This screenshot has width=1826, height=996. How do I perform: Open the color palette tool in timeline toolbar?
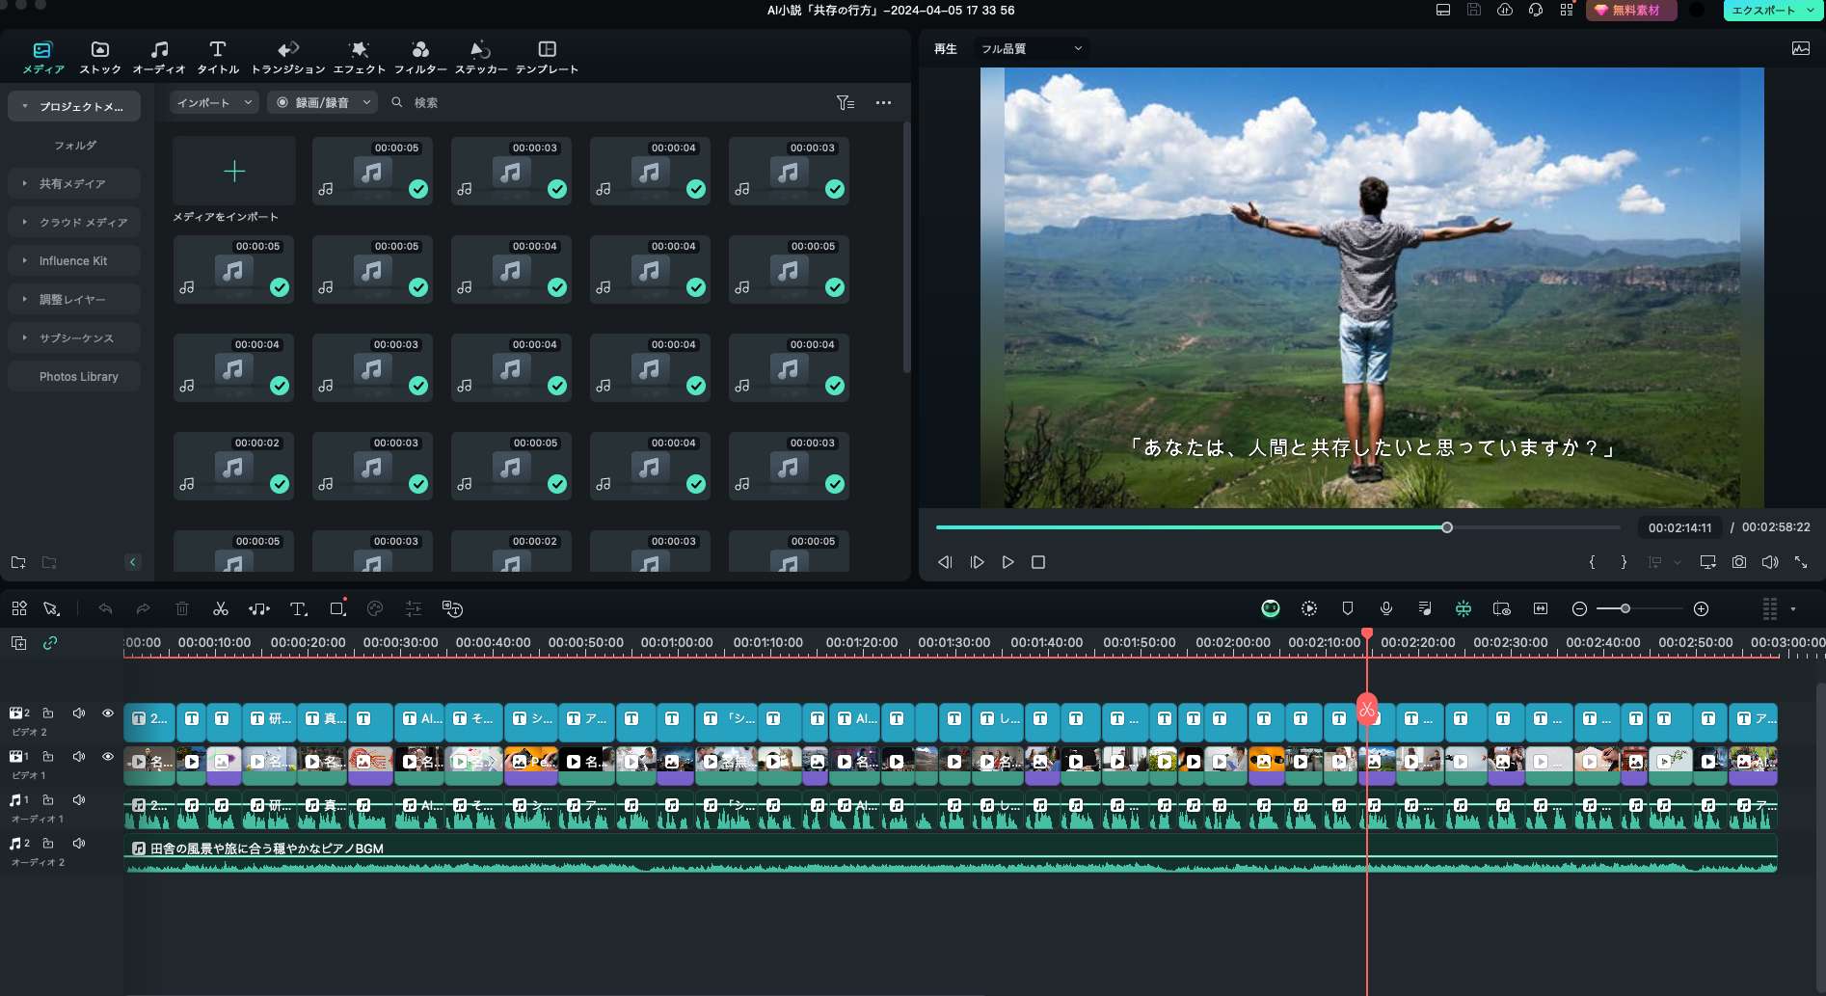click(375, 608)
